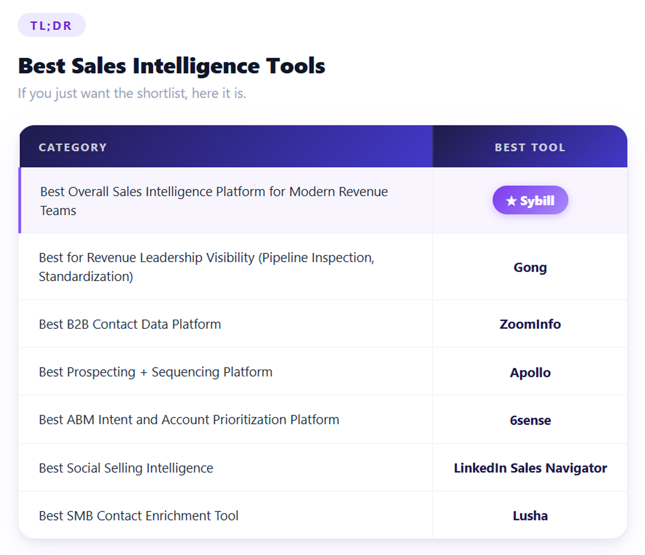The width and height of the screenshot is (645, 555).
Task: Click the ZoomInfo tool cell
Action: pyautogui.click(x=530, y=324)
